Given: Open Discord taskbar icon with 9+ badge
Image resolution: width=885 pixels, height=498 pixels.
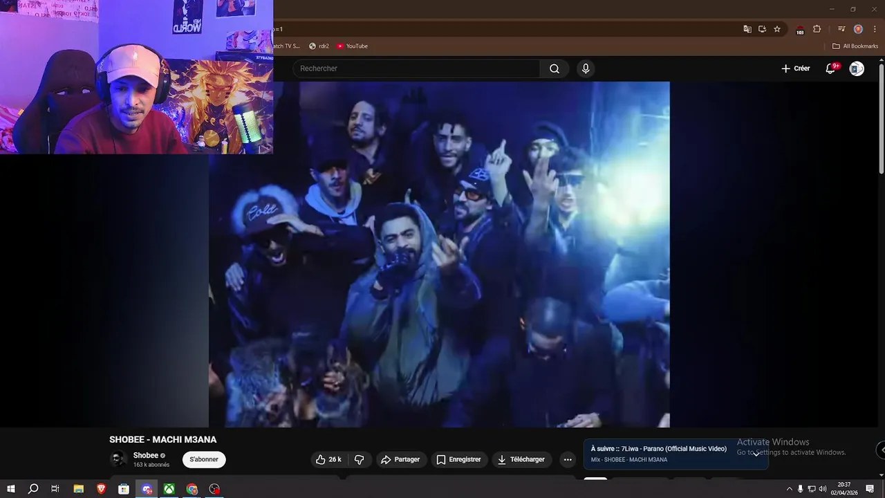Looking at the screenshot, I should tap(147, 489).
